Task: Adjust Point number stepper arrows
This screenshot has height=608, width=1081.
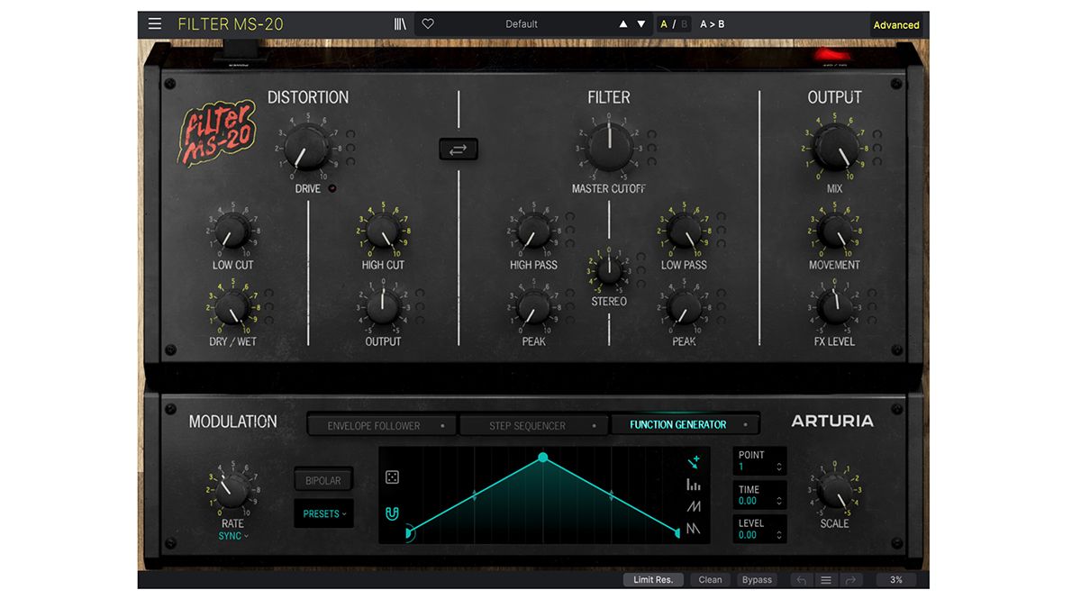Action: pyautogui.click(x=779, y=467)
